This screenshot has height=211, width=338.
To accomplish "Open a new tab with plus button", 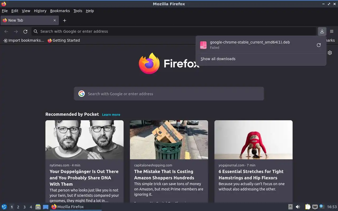I will [x=64, y=20].
